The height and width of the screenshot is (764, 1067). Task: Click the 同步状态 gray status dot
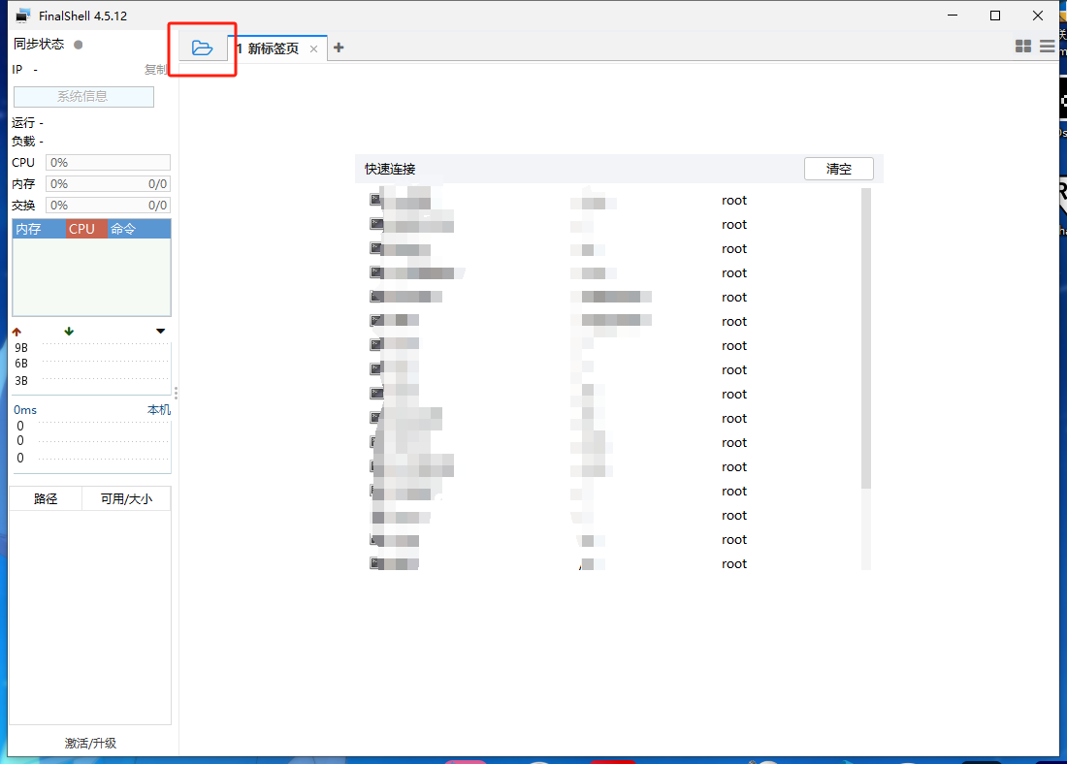[x=79, y=45]
